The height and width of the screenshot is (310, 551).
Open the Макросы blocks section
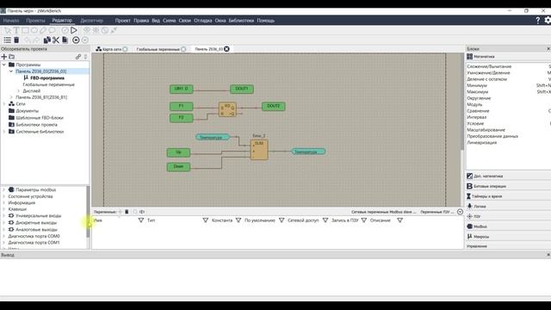point(508,237)
